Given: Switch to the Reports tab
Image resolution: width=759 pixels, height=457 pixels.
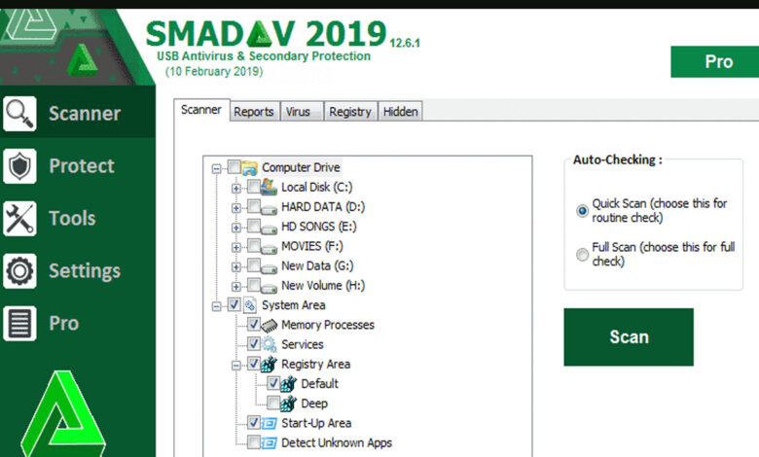Looking at the screenshot, I should (253, 112).
